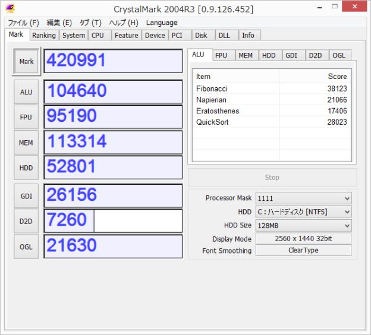Open the ファイル (F) menu
The height and width of the screenshot is (335, 371).
[23, 23]
